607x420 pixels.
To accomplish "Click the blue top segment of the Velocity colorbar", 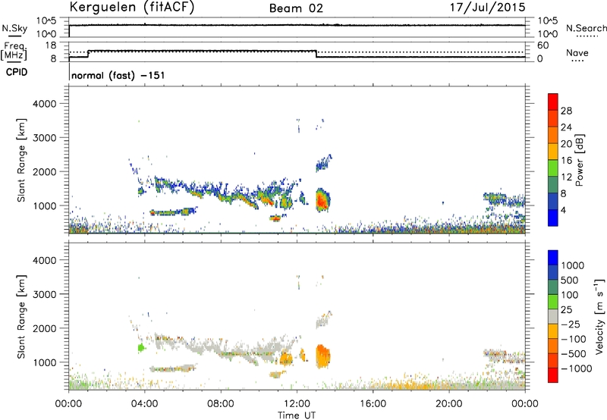I will point(553,258).
